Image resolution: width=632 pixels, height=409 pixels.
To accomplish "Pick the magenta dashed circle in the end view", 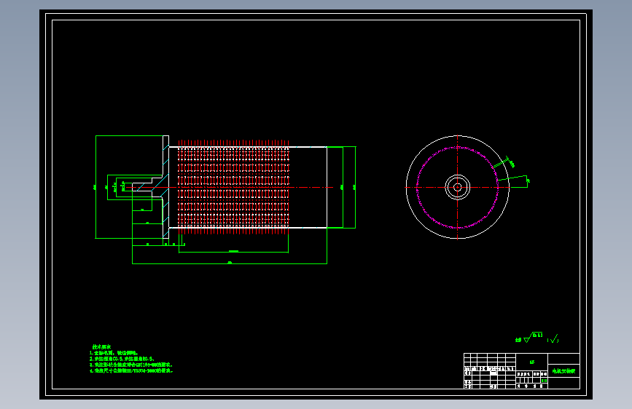I will pyautogui.click(x=458, y=188).
